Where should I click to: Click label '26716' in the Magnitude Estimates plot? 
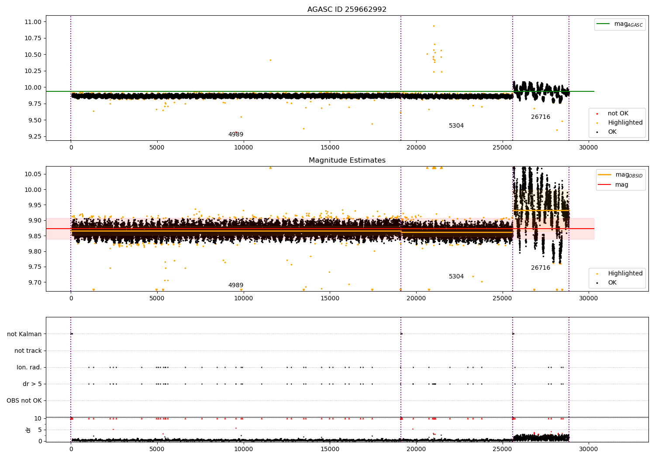tap(541, 268)
